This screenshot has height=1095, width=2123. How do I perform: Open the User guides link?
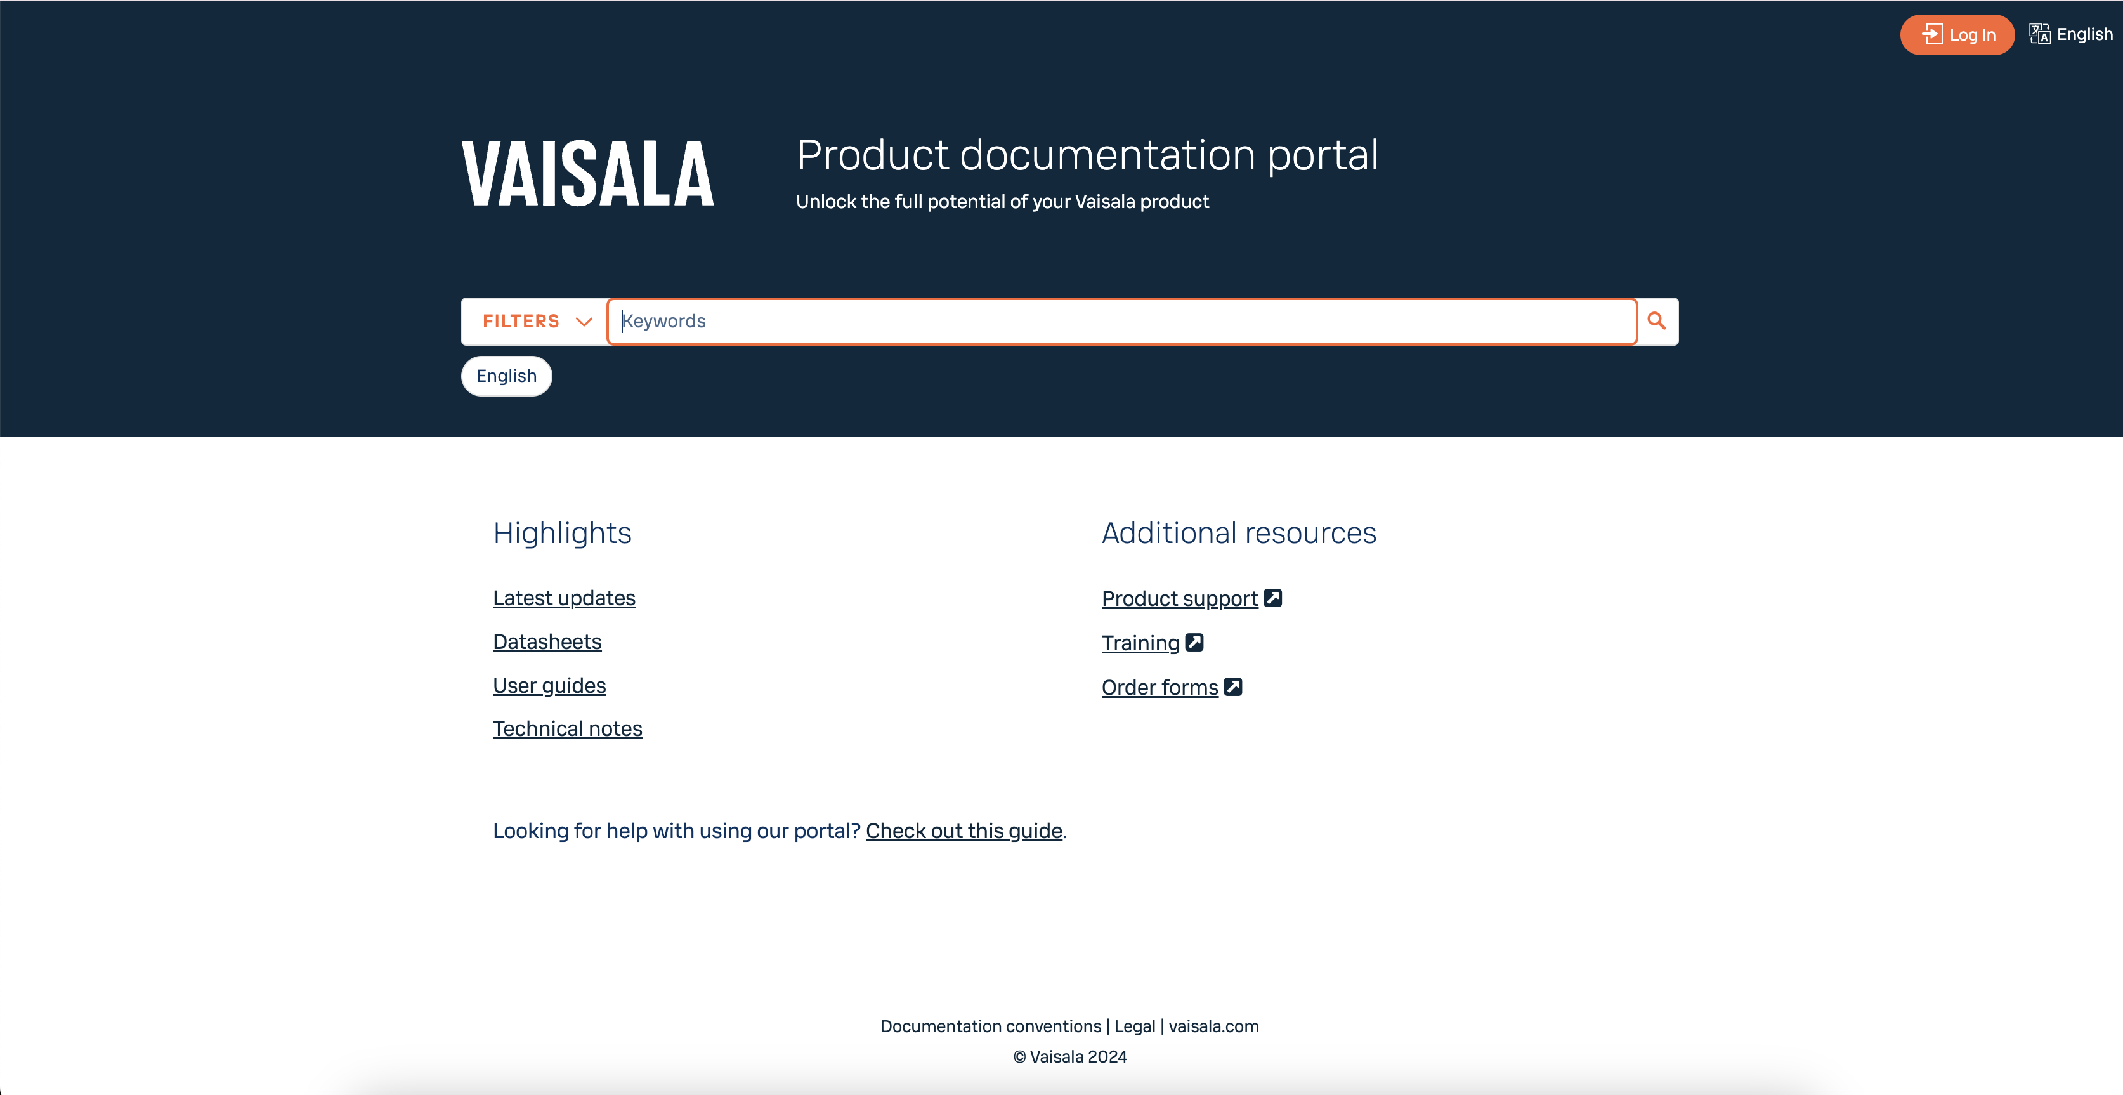[x=549, y=685]
